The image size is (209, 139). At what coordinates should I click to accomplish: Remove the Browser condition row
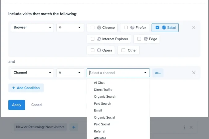coord(194,27)
